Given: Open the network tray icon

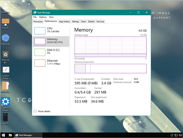Looking at the screenshot, I should (176, 135).
